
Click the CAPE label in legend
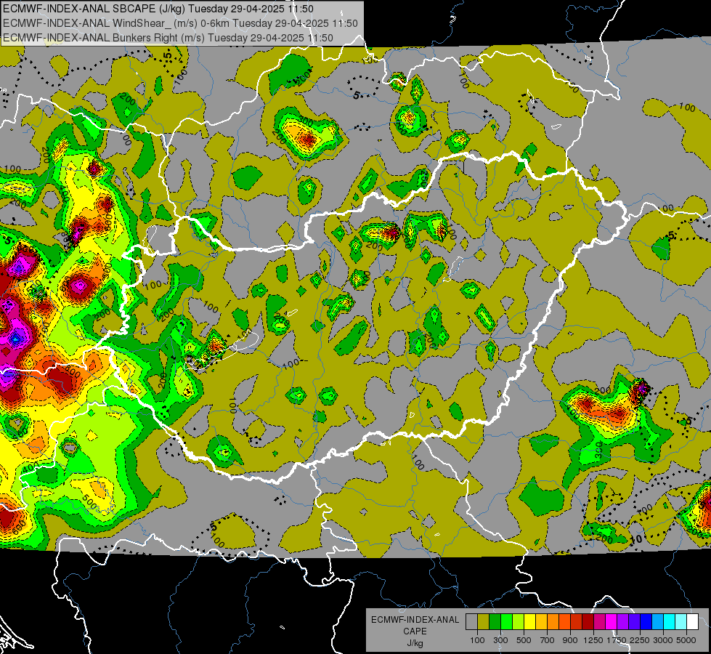(x=415, y=631)
